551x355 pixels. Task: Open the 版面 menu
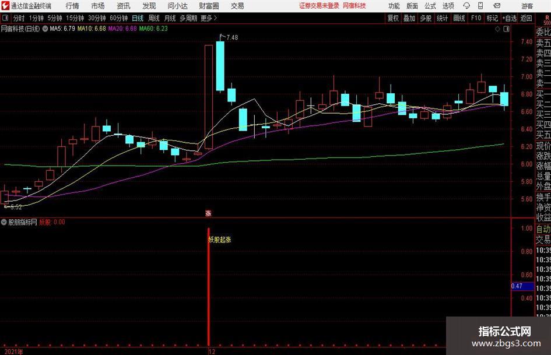(412, 6)
